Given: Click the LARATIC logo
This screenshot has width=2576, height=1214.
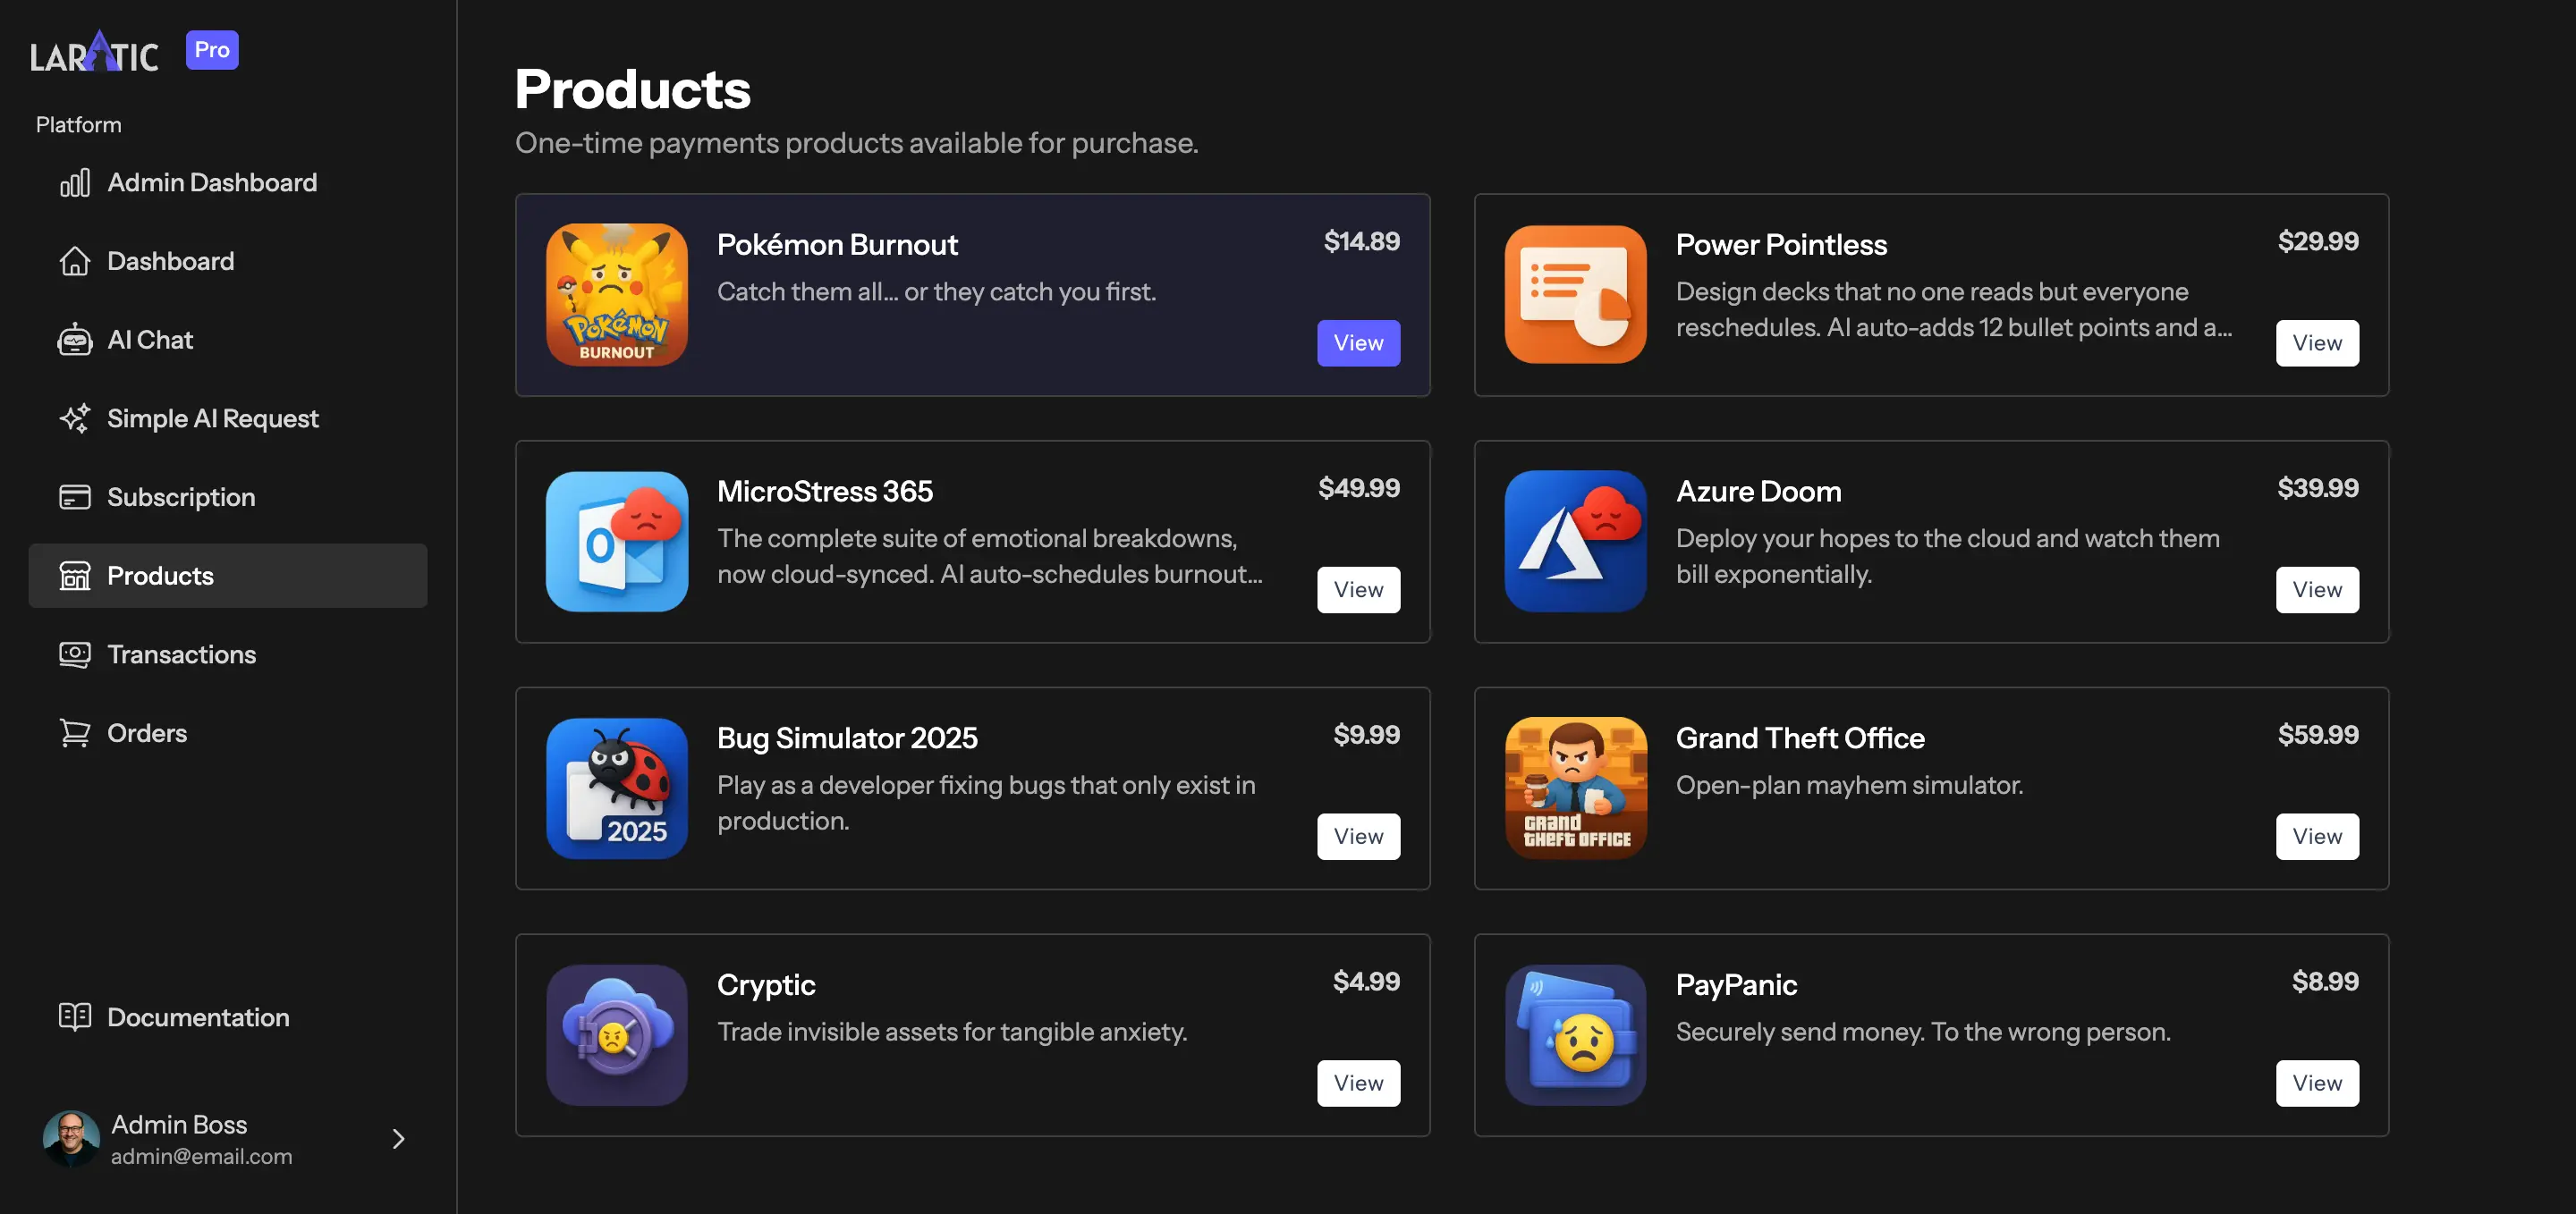Looking at the screenshot, I should (93, 50).
